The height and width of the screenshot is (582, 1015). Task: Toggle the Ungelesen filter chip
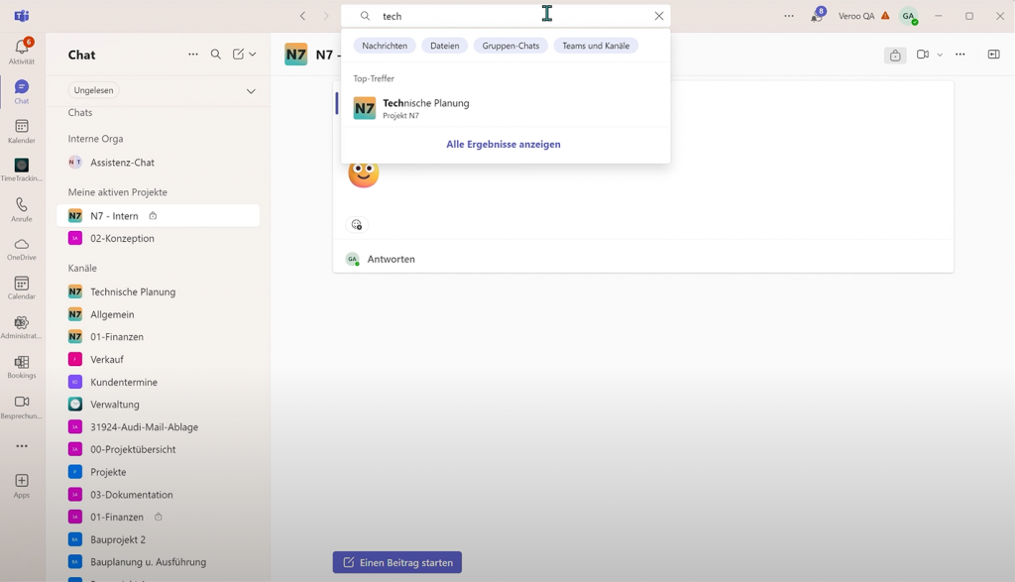point(94,90)
